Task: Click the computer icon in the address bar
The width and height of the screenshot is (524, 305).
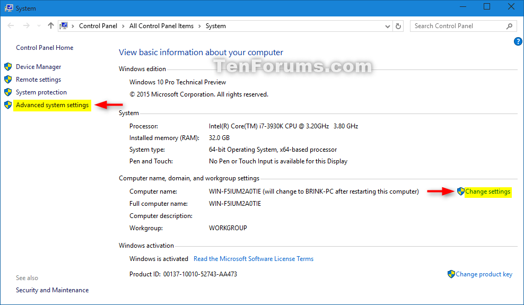Action: [64, 25]
